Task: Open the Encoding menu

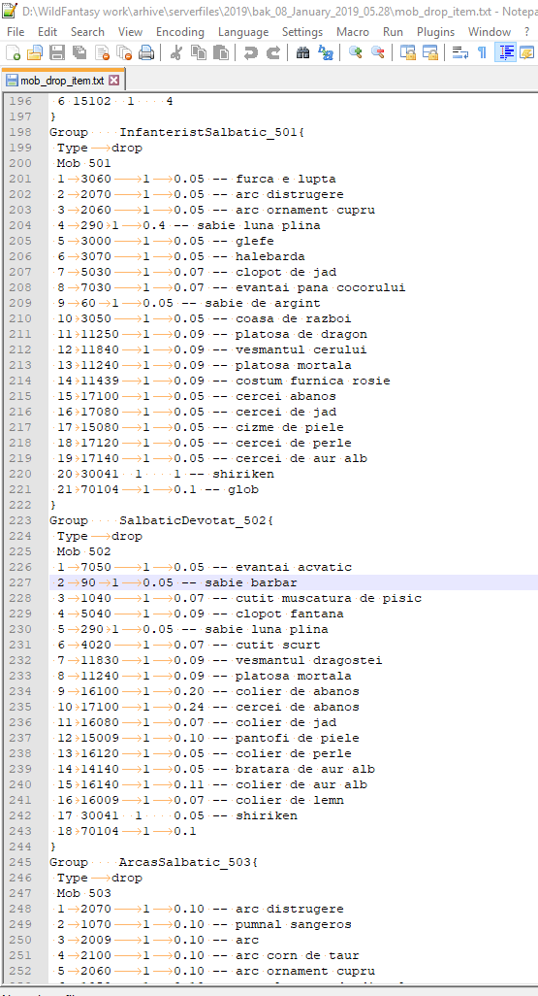Action: [180, 32]
